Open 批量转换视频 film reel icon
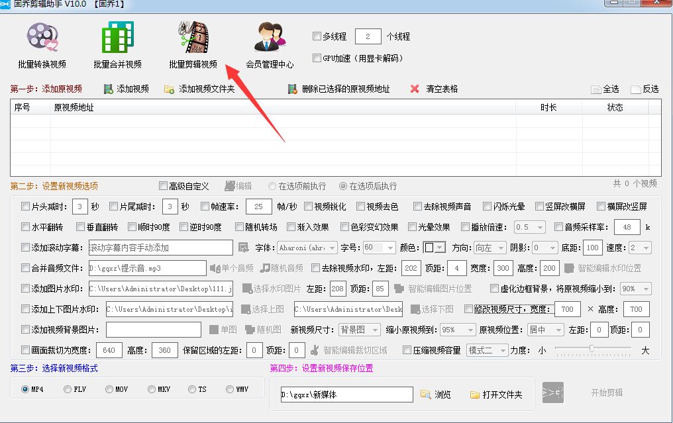This screenshot has height=423, width=673. 42,37
